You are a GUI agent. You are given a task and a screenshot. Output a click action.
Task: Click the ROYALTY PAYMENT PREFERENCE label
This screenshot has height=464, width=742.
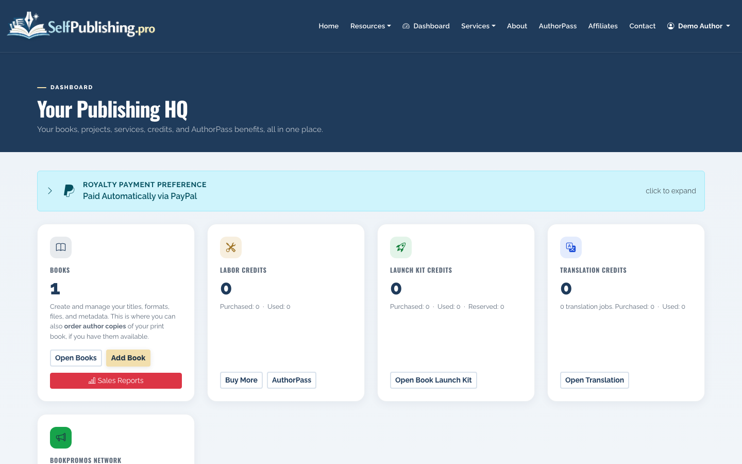tap(145, 185)
